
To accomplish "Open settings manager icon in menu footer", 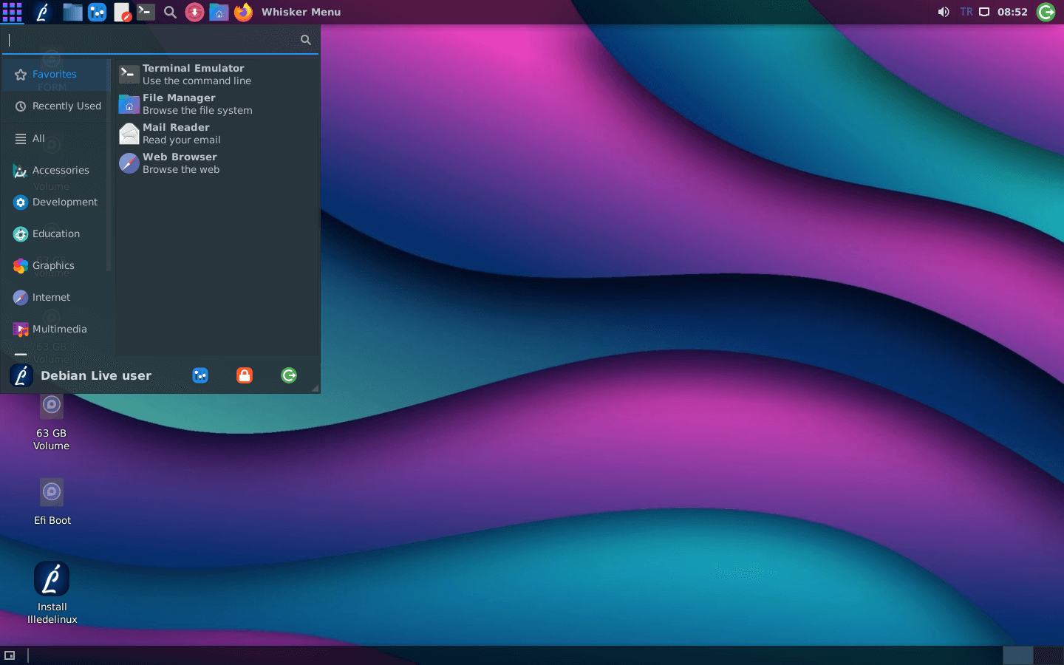I will (x=200, y=375).
